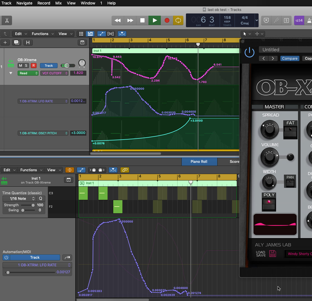Image resolution: width=312 pixels, height=301 pixels.
Task: Toggle the yellow link button in Piano Roll
Action: [x=125, y=170]
